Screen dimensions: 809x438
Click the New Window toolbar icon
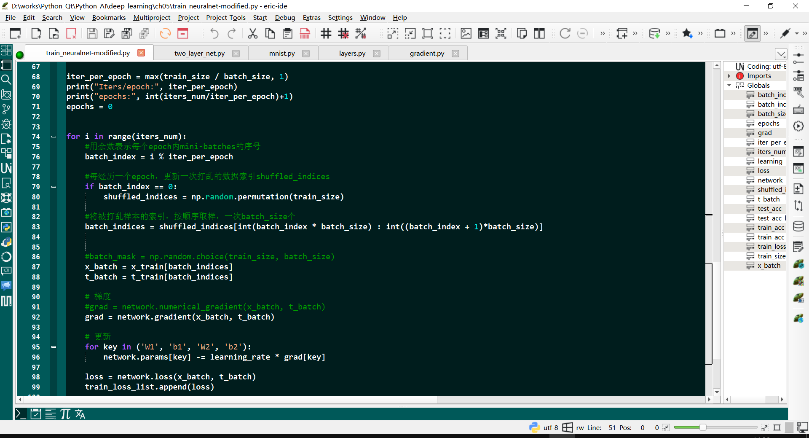[15, 33]
